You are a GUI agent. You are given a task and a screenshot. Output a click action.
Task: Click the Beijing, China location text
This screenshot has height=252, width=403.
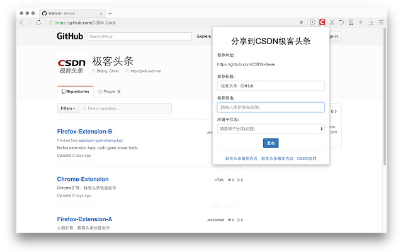point(108,71)
